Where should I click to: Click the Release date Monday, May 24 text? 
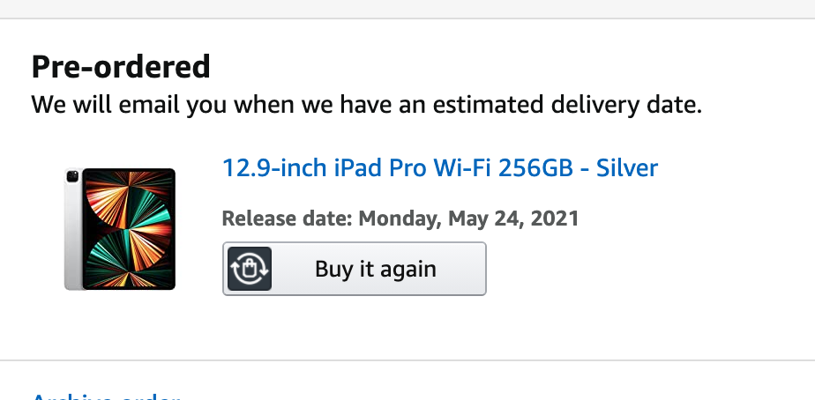tap(400, 219)
